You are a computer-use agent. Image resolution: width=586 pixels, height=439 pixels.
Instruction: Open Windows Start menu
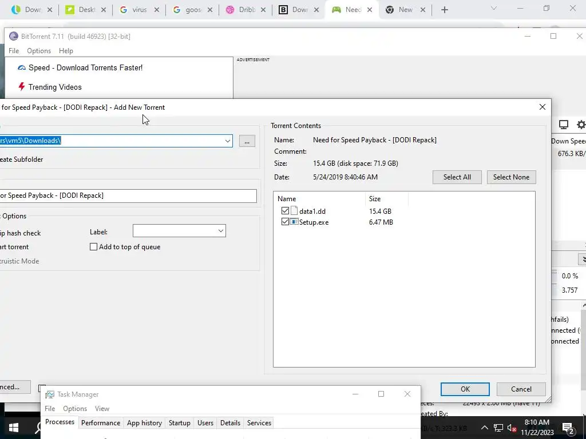tap(14, 428)
